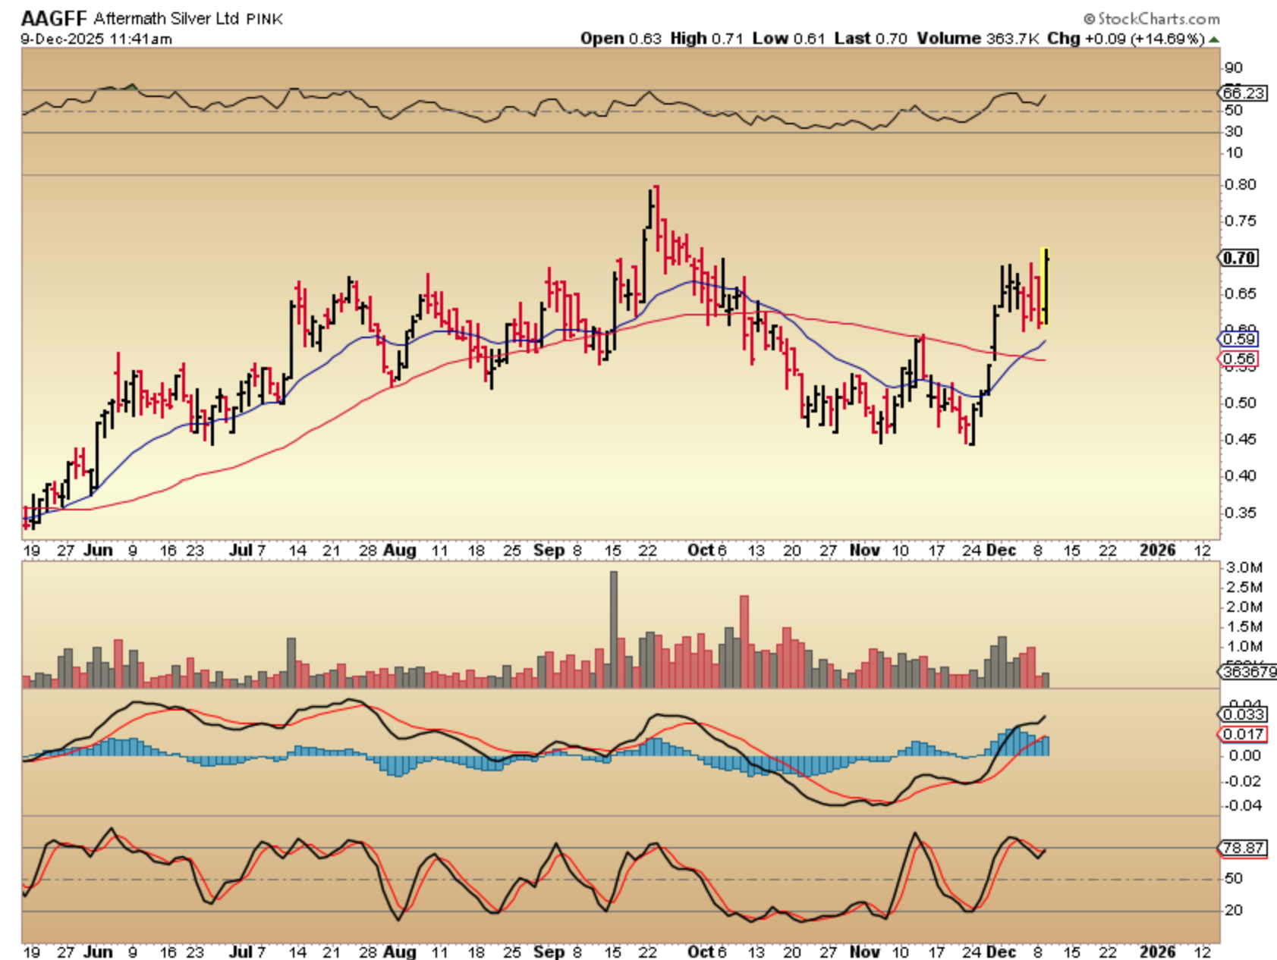This screenshot has width=1277, height=960.
Task: Click the 0.45 price axis label
Action: pyautogui.click(x=1241, y=440)
